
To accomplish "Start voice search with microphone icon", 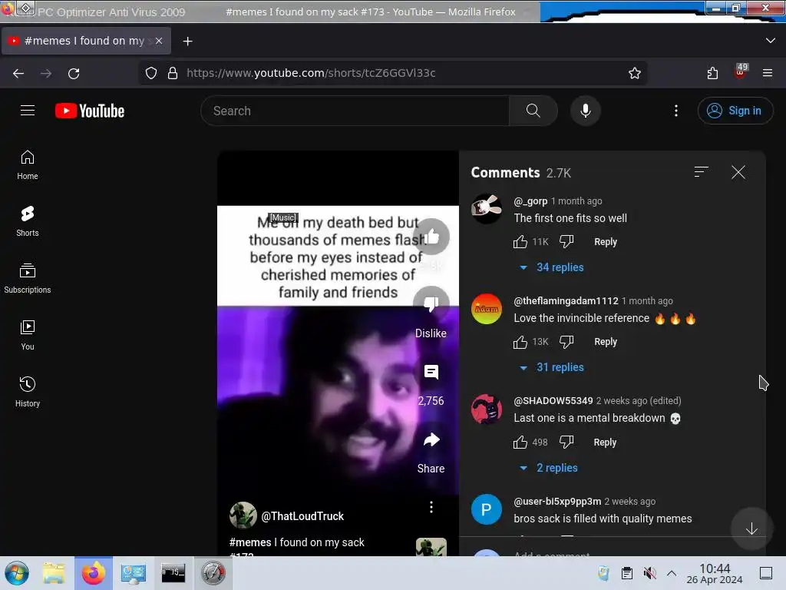I will coord(585,111).
